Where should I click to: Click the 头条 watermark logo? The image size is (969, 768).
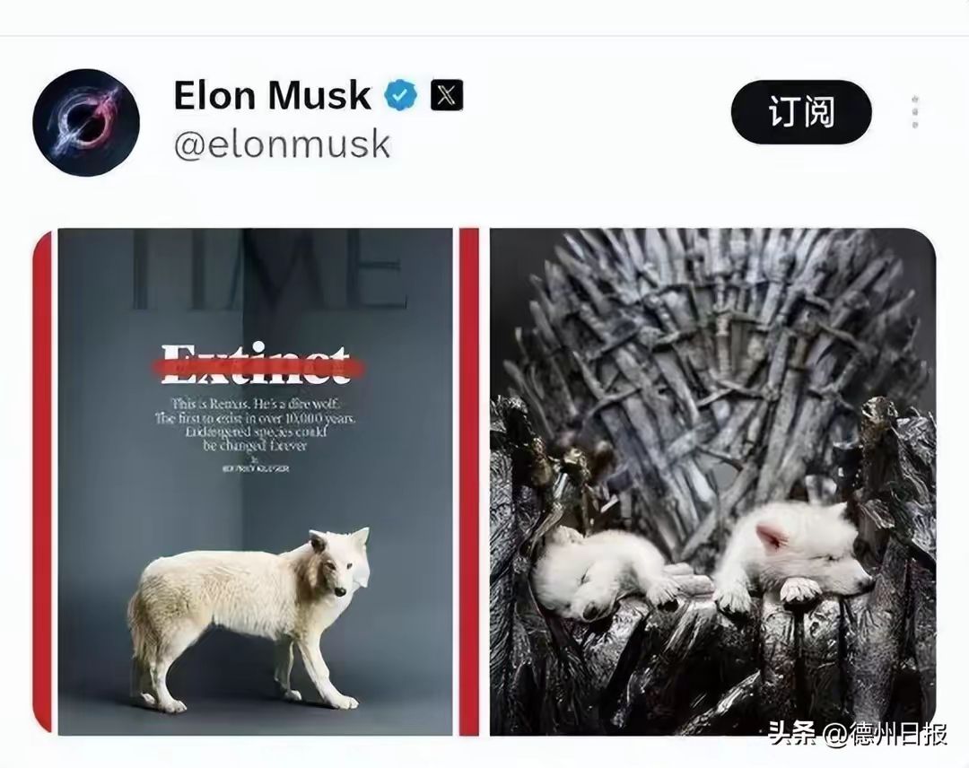click(x=793, y=733)
